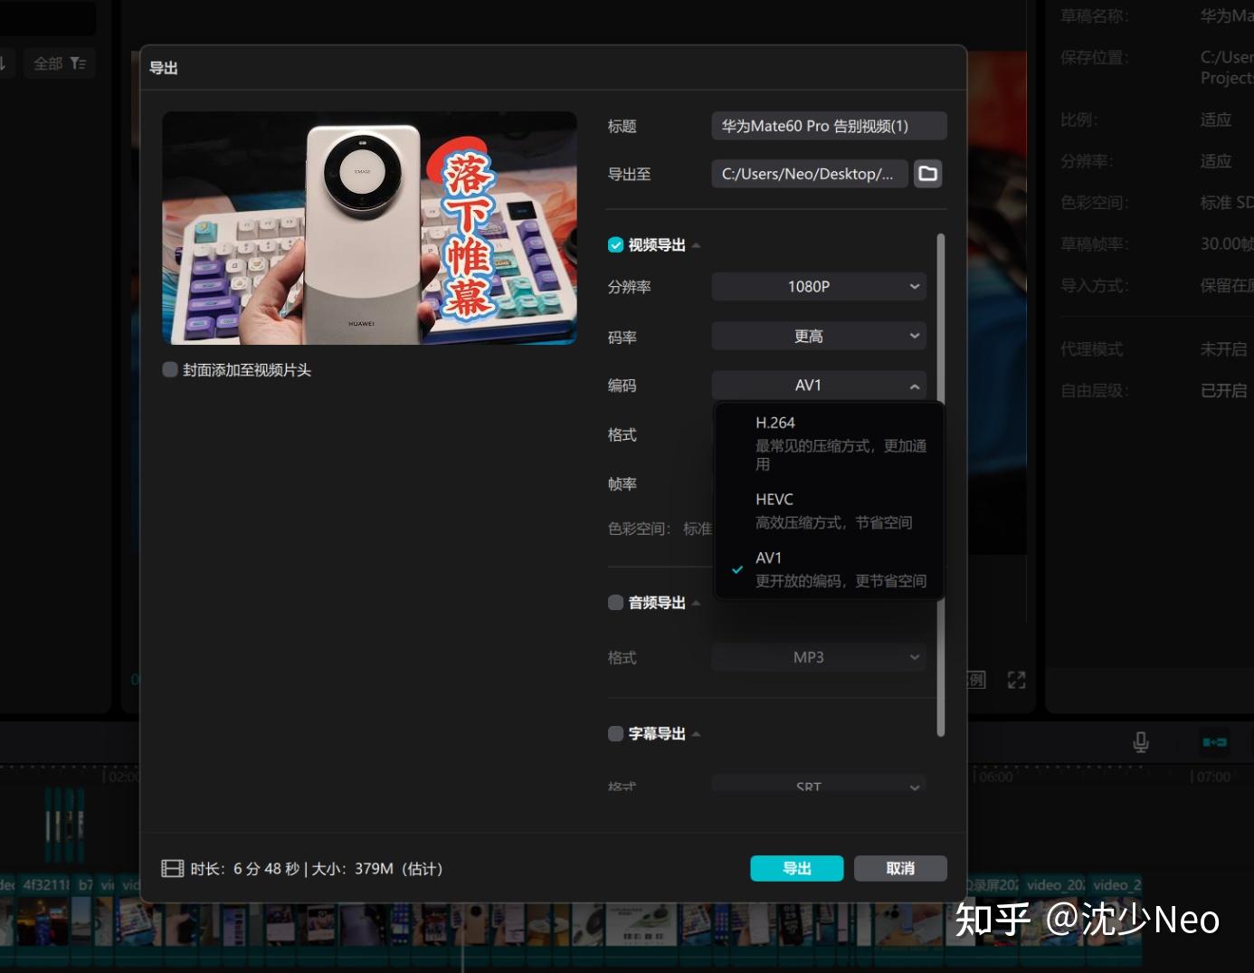The width and height of the screenshot is (1254, 973).
Task: Click the 取消 cancel button
Action: click(900, 868)
